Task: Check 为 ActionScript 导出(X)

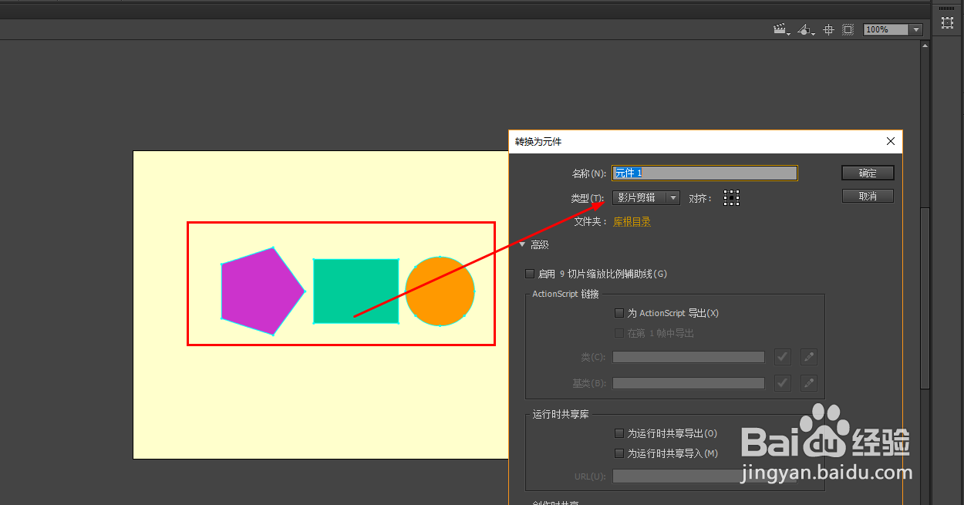Action: [x=619, y=313]
